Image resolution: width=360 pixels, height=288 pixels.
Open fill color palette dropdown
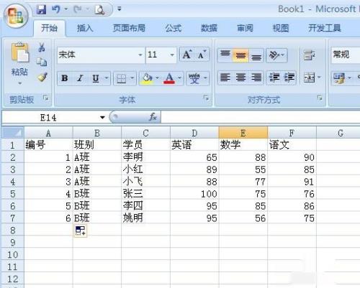[x=157, y=78]
